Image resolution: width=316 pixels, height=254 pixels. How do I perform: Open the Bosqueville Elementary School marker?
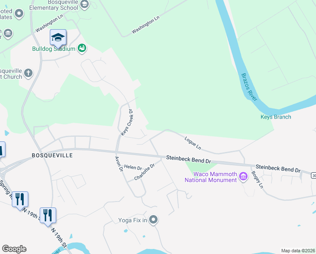pos(84,4)
